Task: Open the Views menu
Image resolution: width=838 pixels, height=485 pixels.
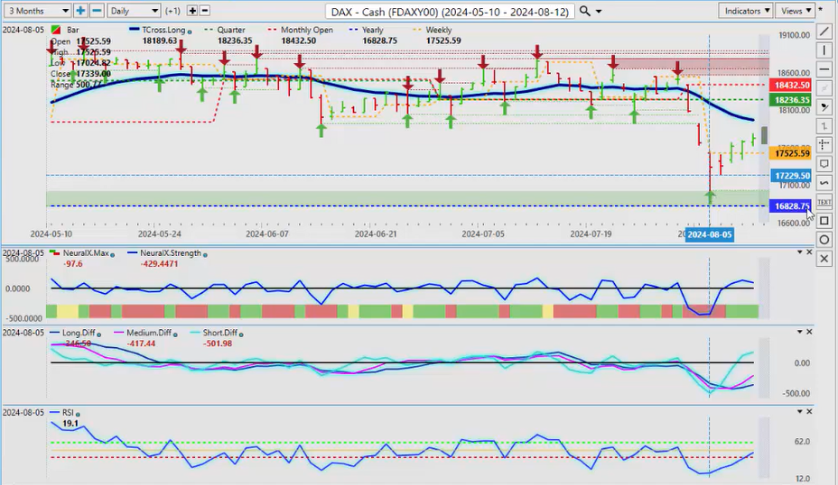Action: coord(796,11)
